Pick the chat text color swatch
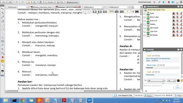The height and width of the screenshot is (103, 183). 178,81
